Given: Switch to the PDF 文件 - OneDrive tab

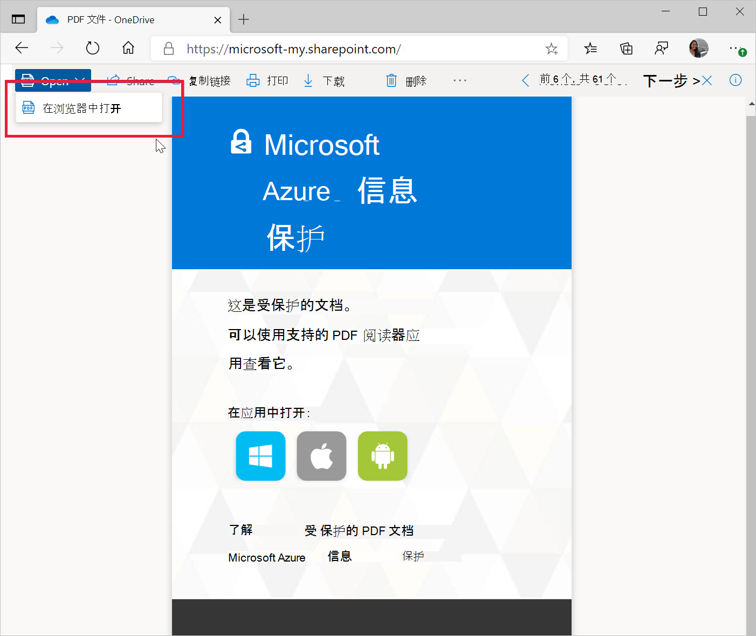Looking at the screenshot, I should tap(111, 19).
